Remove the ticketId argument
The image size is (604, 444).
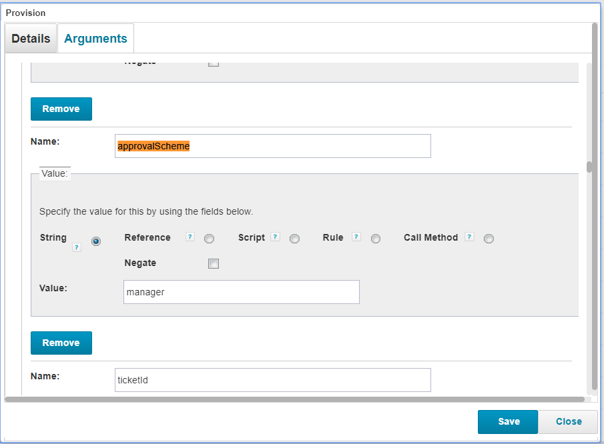pyautogui.click(x=61, y=343)
